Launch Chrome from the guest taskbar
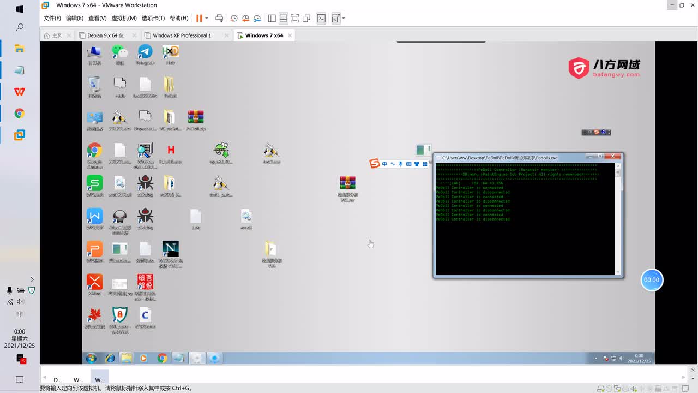 162,359
